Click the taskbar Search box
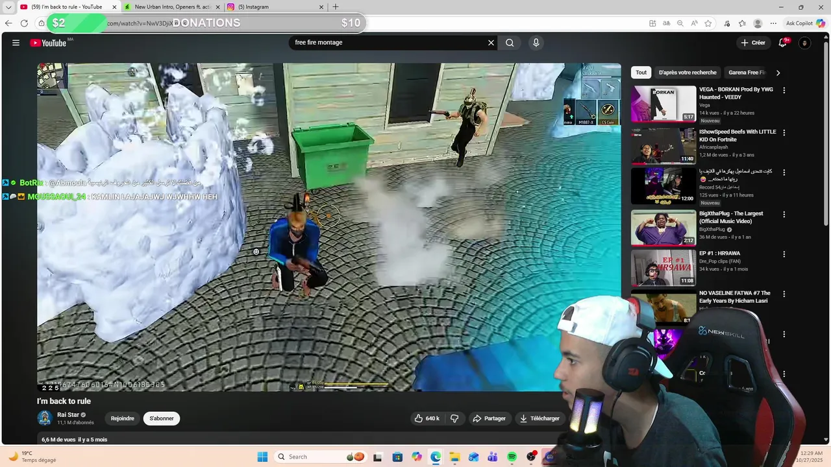Screen dimensions: 831x467 [x=321, y=457]
